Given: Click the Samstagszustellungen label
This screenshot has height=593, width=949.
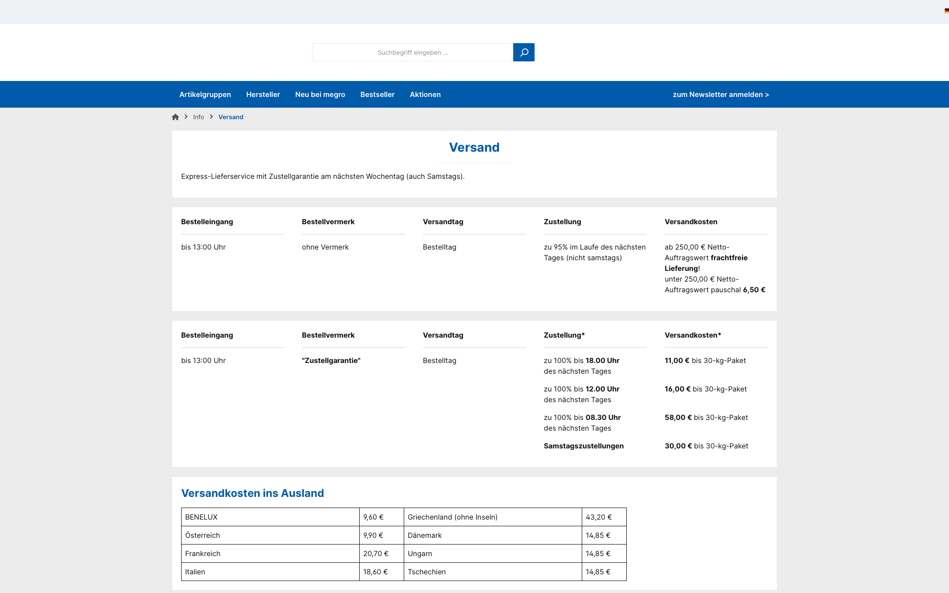Looking at the screenshot, I should [584, 446].
